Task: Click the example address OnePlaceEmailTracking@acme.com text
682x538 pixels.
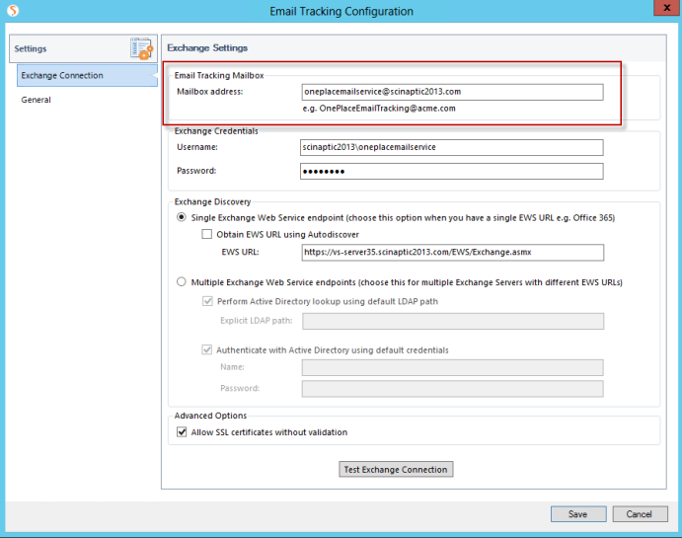Action: click(387, 109)
